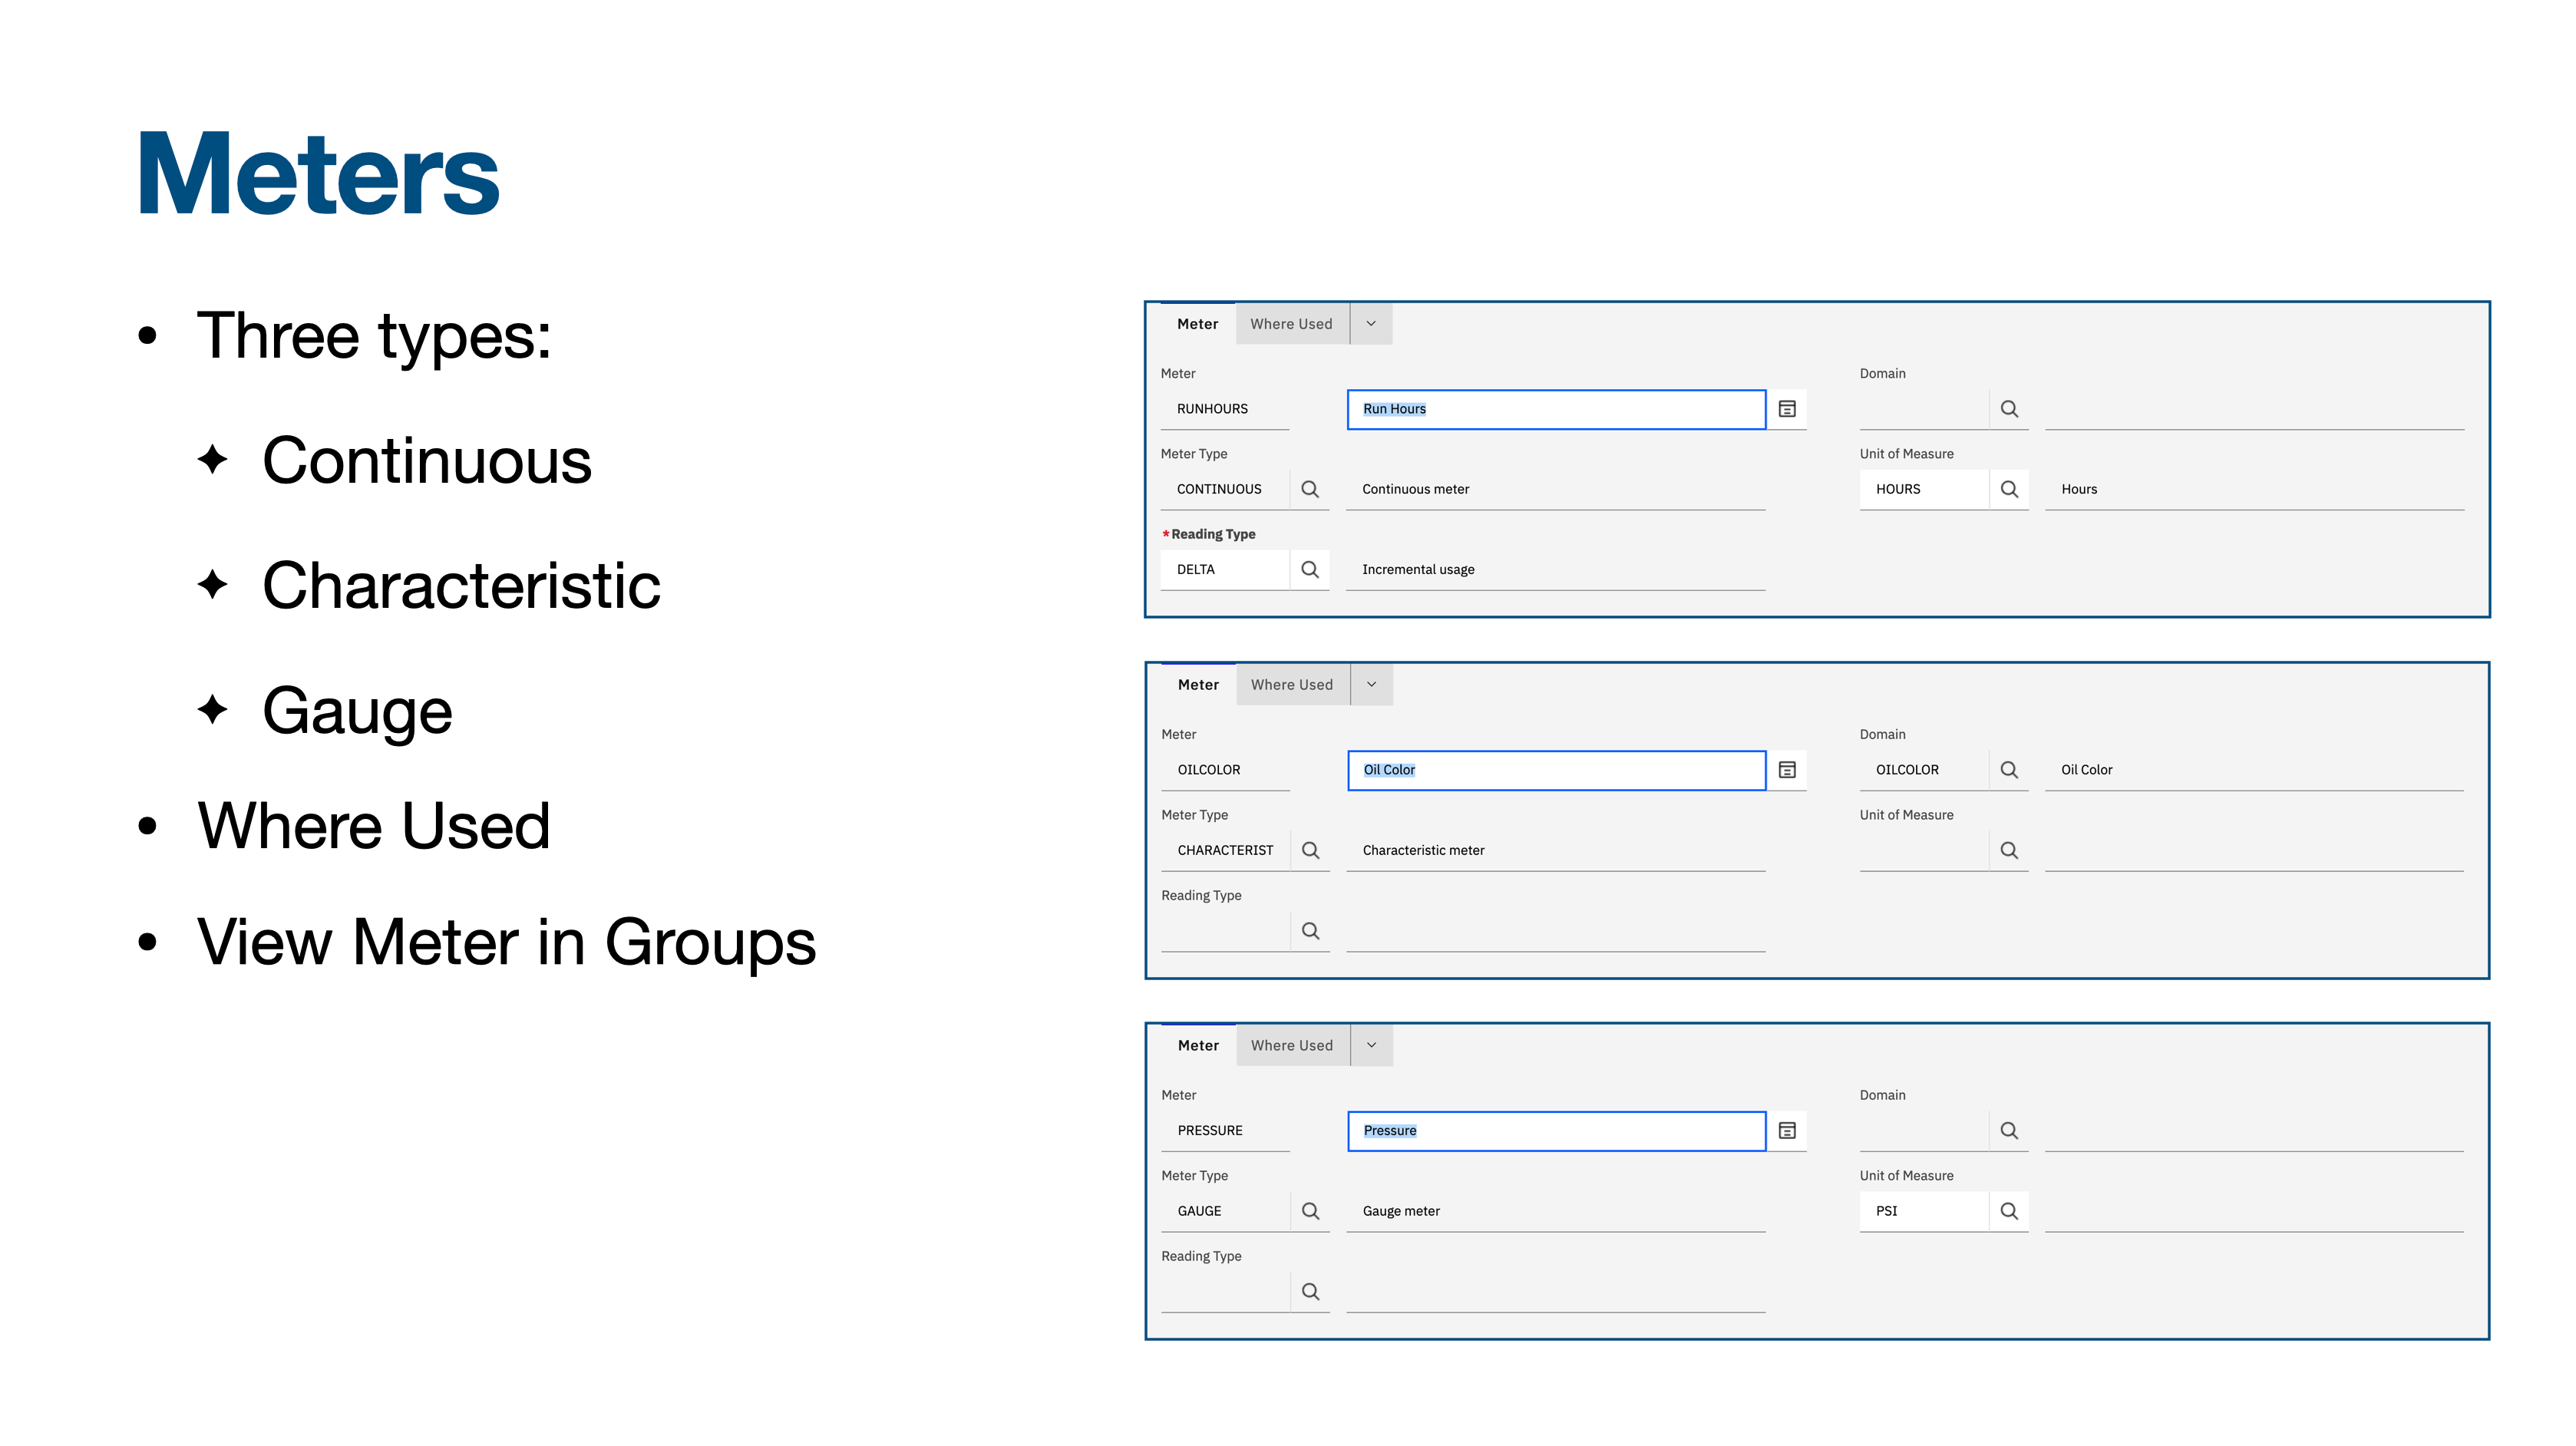Open unit lookup next to PSI
2576x1446 pixels.
2008,1211
